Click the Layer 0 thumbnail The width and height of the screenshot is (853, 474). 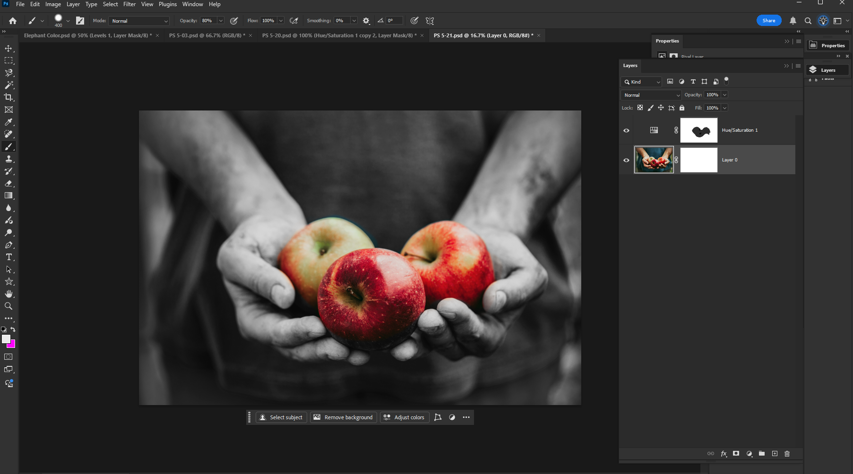click(x=654, y=160)
